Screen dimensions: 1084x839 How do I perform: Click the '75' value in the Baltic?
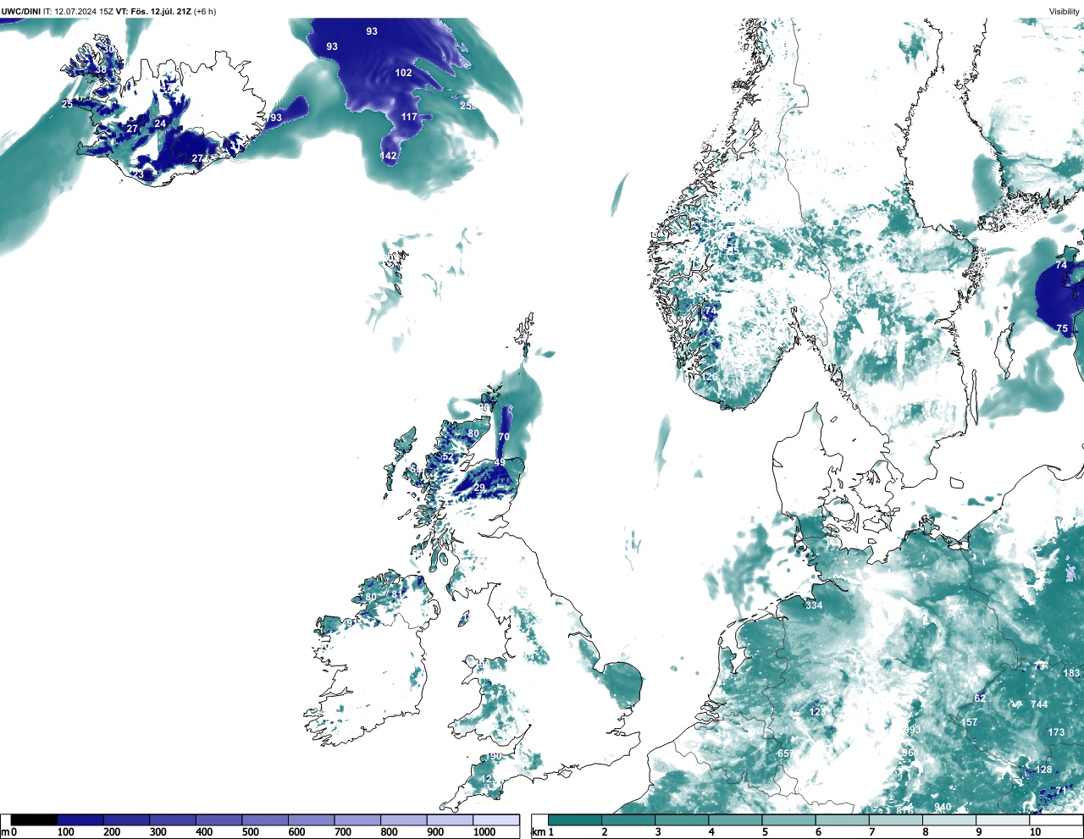tap(1062, 328)
